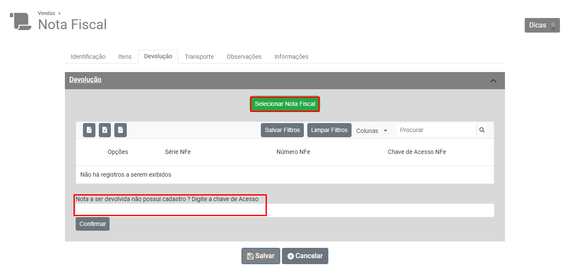Image resolution: width=572 pixels, height=271 pixels.
Task: Export the table as CSV file
Action: [120, 130]
